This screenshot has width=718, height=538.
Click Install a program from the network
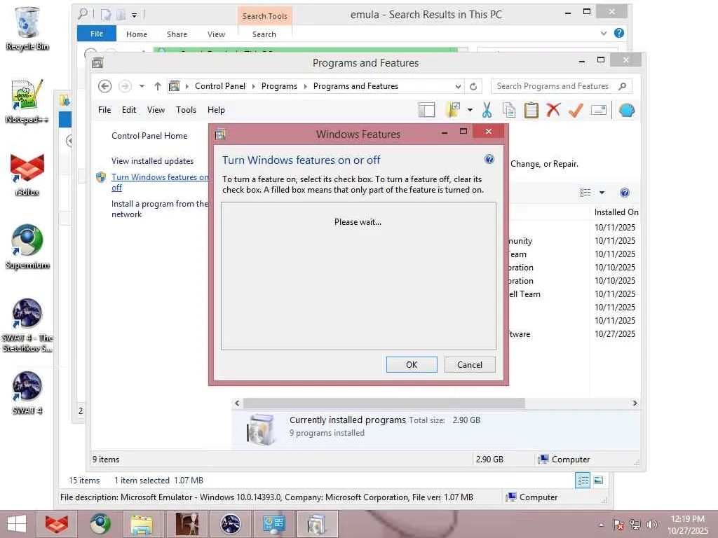(x=159, y=209)
